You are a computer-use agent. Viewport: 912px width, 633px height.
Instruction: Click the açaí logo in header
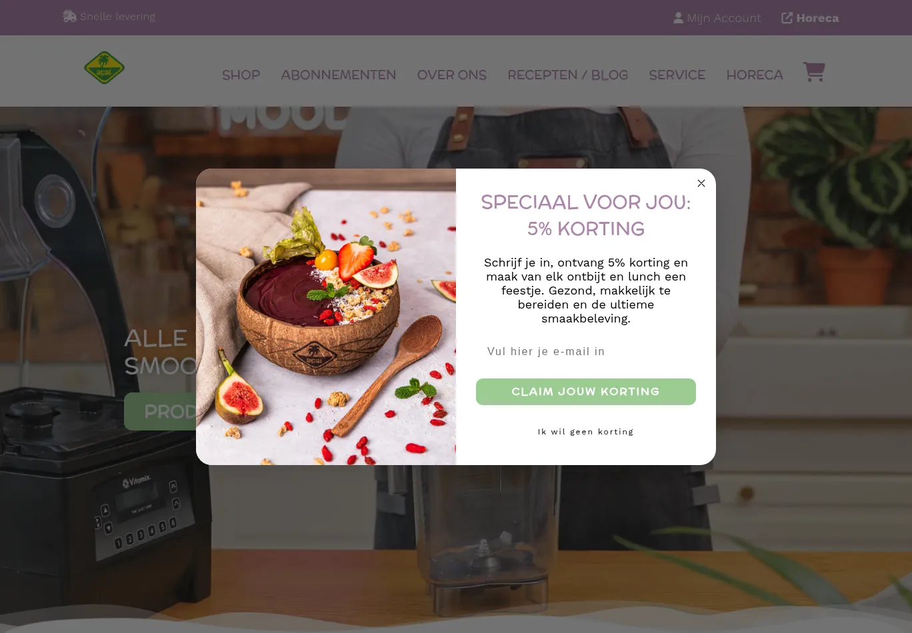(105, 68)
